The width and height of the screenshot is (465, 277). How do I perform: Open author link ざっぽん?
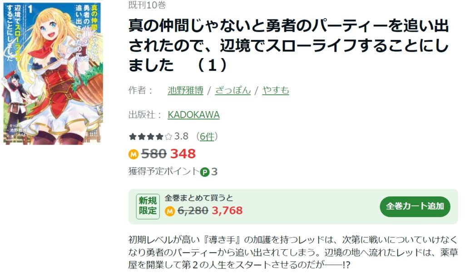pos(233,90)
